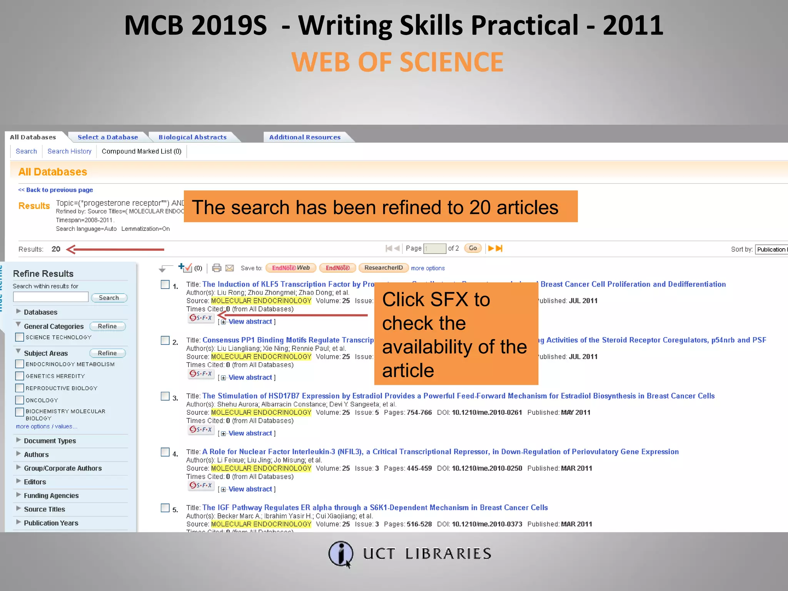The image size is (788, 591).
Task: Check ENDOCRINOLOGY METABOLISM subject area
Action: [19, 364]
